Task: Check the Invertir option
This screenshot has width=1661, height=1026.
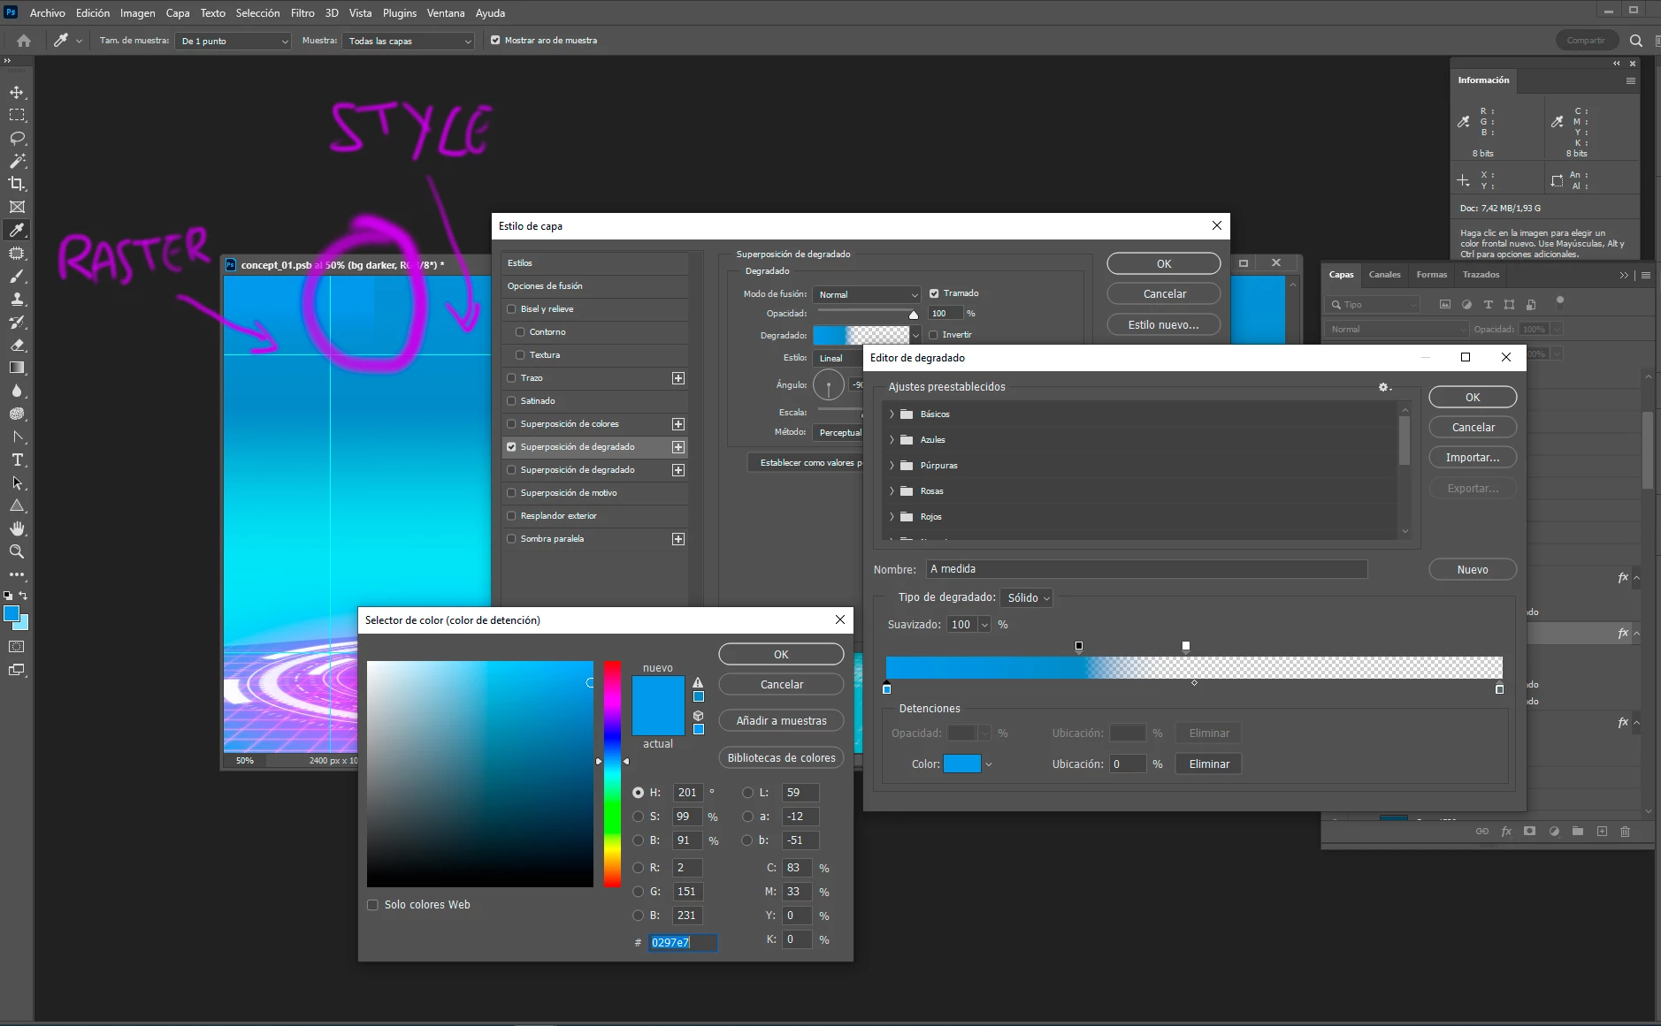Action: pos(934,335)
